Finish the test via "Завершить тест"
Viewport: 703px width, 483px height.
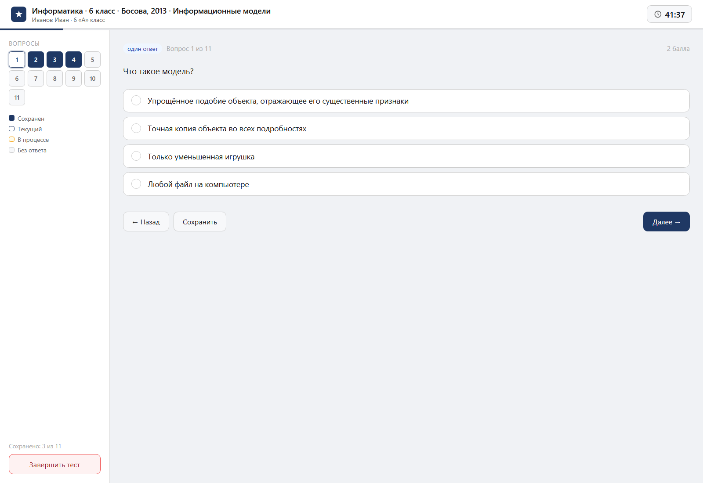click(54, 464)
